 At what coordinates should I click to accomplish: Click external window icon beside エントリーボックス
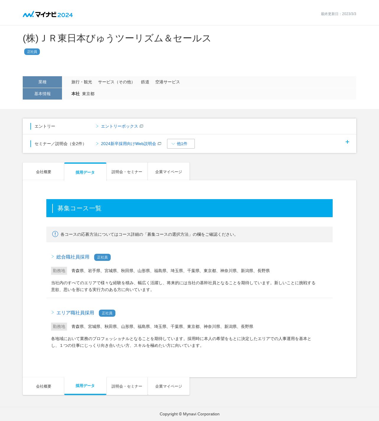(141, 126)
